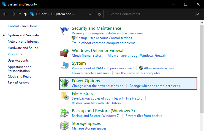The width and height of the screenshot is (204, 132).
Task: Select Hardware and Sound in sidebar
Action: (x=23, y=48)
